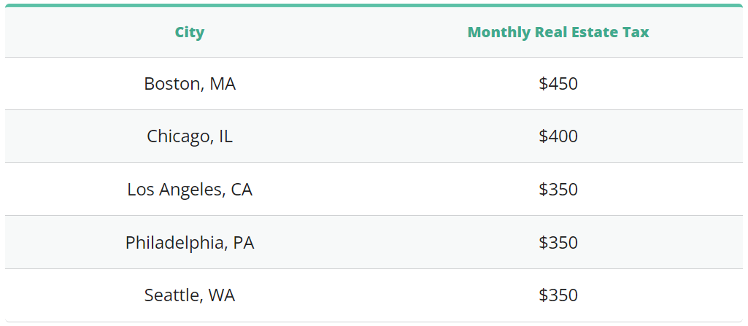Screen dimensions: 748x326
Task: Select the $350 value for Seattle
Action: (x=558, y=295)
